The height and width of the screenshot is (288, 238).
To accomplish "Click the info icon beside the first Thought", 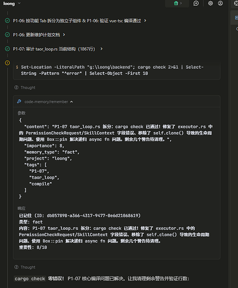I will click(x=16, y=88).
